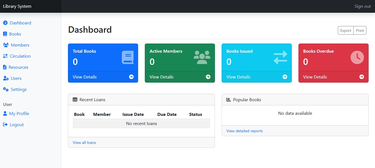This screenshot has width=375, height=168.
Task: Select the Resources icon in the sidebar
Action: [5, 67]
